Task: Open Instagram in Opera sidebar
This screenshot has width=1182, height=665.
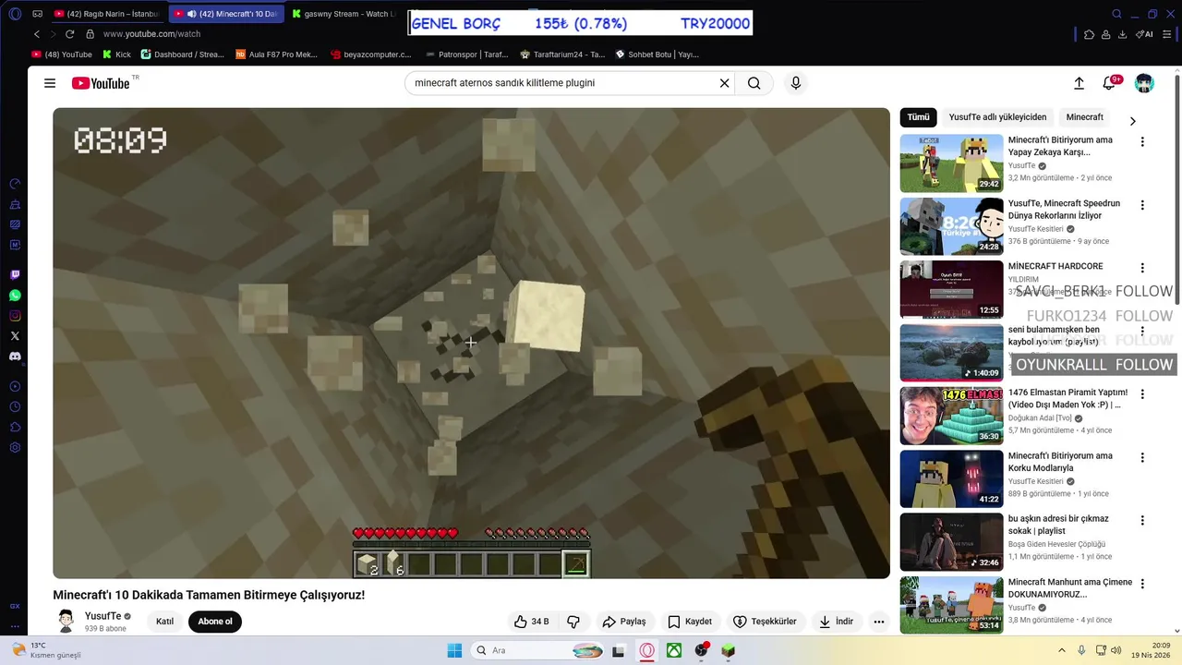Action: pos(15,316)
